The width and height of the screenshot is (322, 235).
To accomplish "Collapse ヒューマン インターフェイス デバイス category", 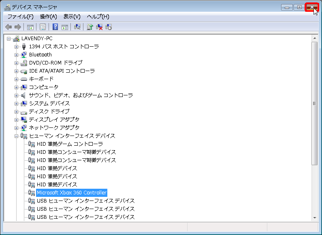I will (16, 136).
